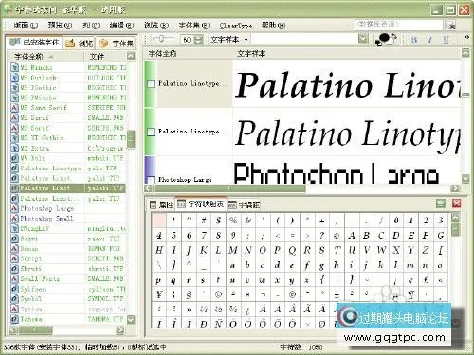Click the preview pane horizontal scrollbar
This screenshot has width=474, height=355.
pyautogui.click(x=229, y=188)
